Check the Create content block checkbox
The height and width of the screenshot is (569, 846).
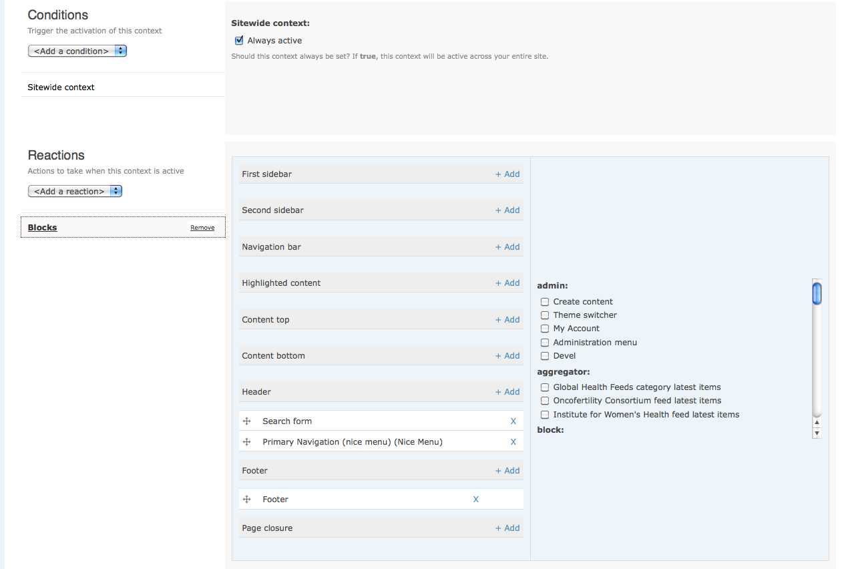(545, 302)
